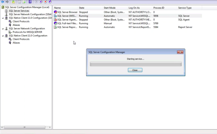Click the Running state of SQL Full-text Filter
The width and height of the screenshot is (217, 134).
[84, 23]
